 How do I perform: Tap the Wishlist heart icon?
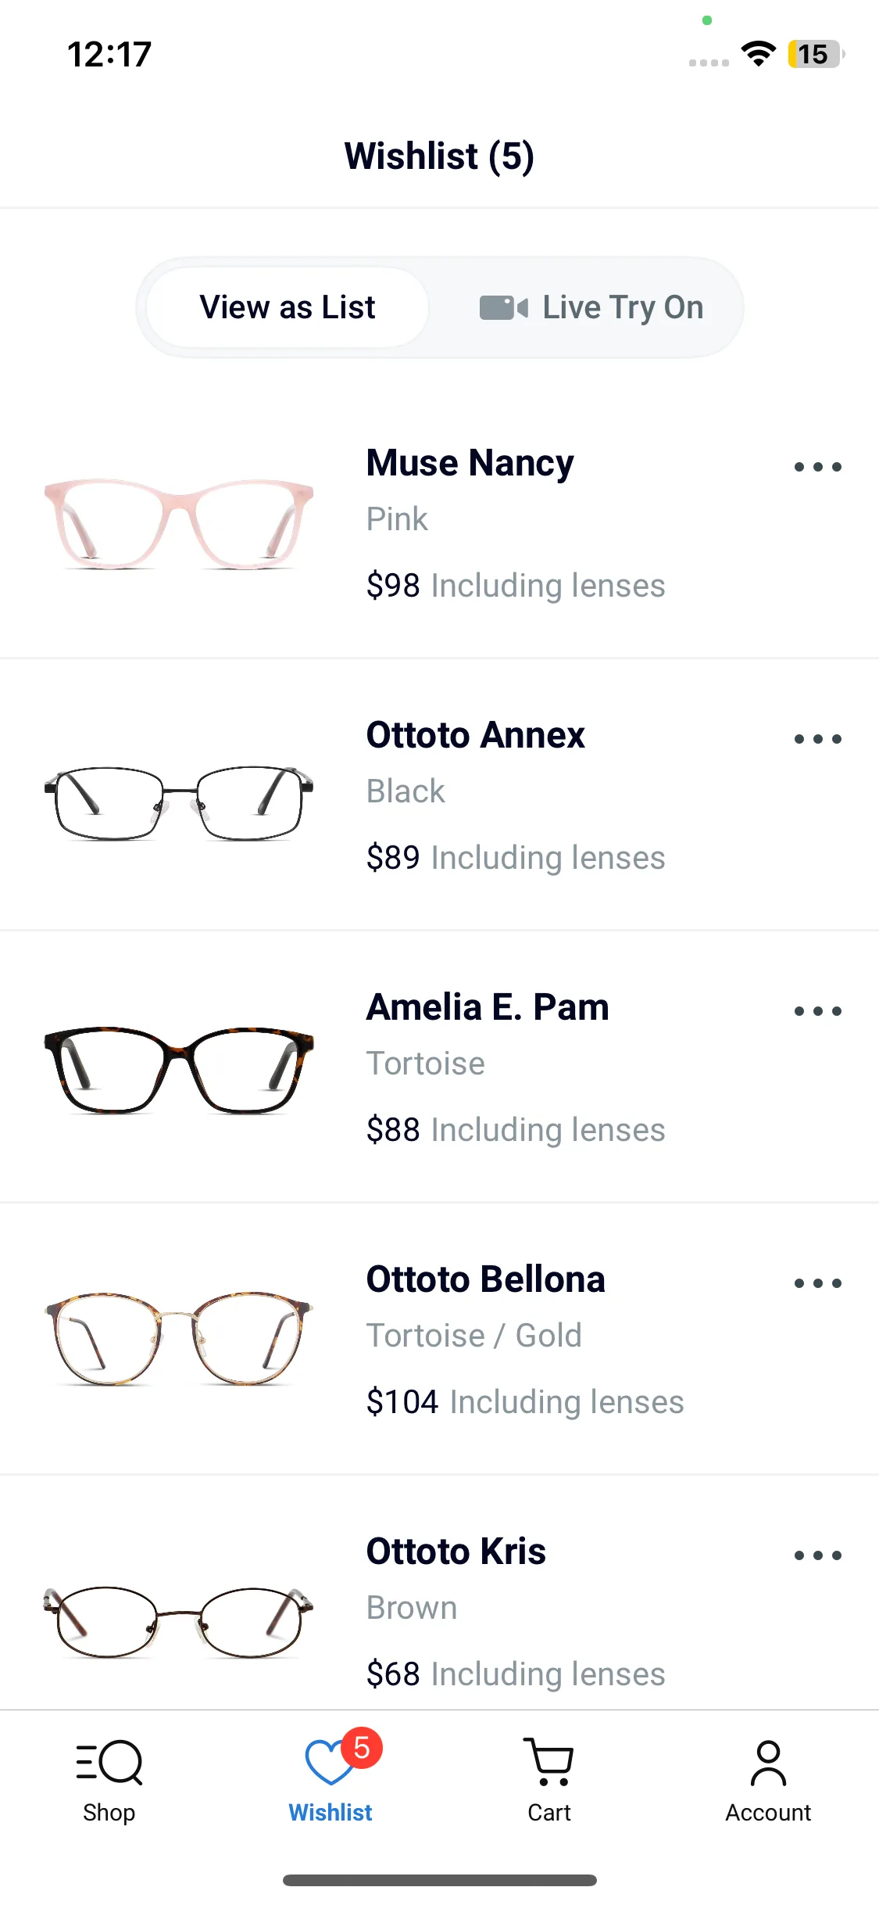pos(329,1764)
